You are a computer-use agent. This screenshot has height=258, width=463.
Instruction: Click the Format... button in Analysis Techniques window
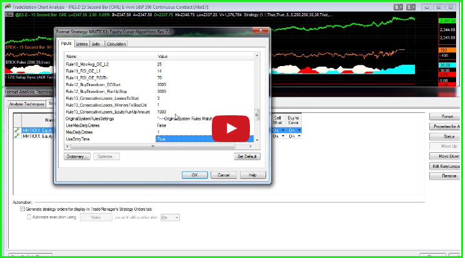coord(446,117)
